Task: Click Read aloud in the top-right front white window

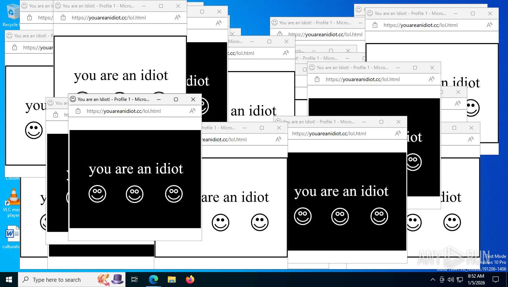Action: (x=489, y=25)
